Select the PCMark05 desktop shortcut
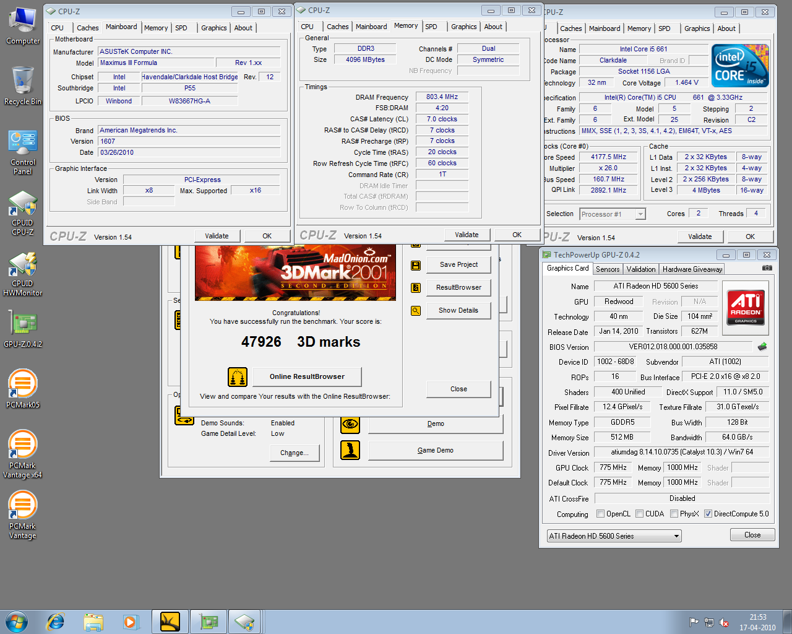792x634 pixels. tap(23, 389)
